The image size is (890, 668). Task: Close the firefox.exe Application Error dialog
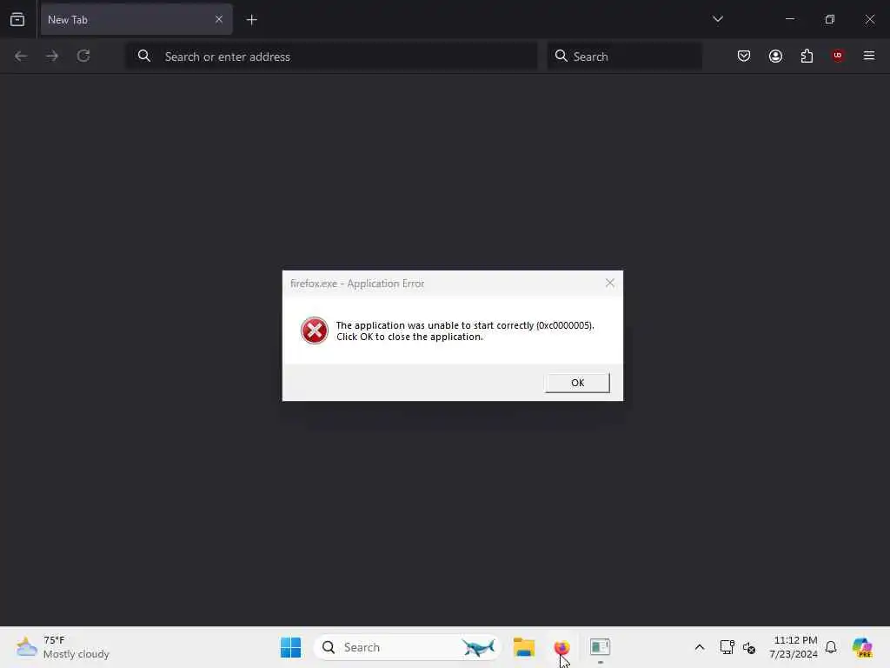[x=609, y=283]
